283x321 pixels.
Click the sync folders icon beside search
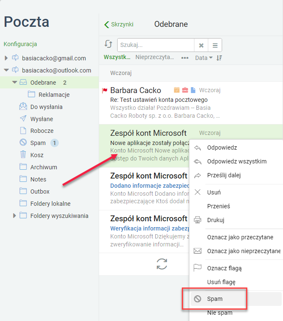pyautogui.click(x=108, y=44)
